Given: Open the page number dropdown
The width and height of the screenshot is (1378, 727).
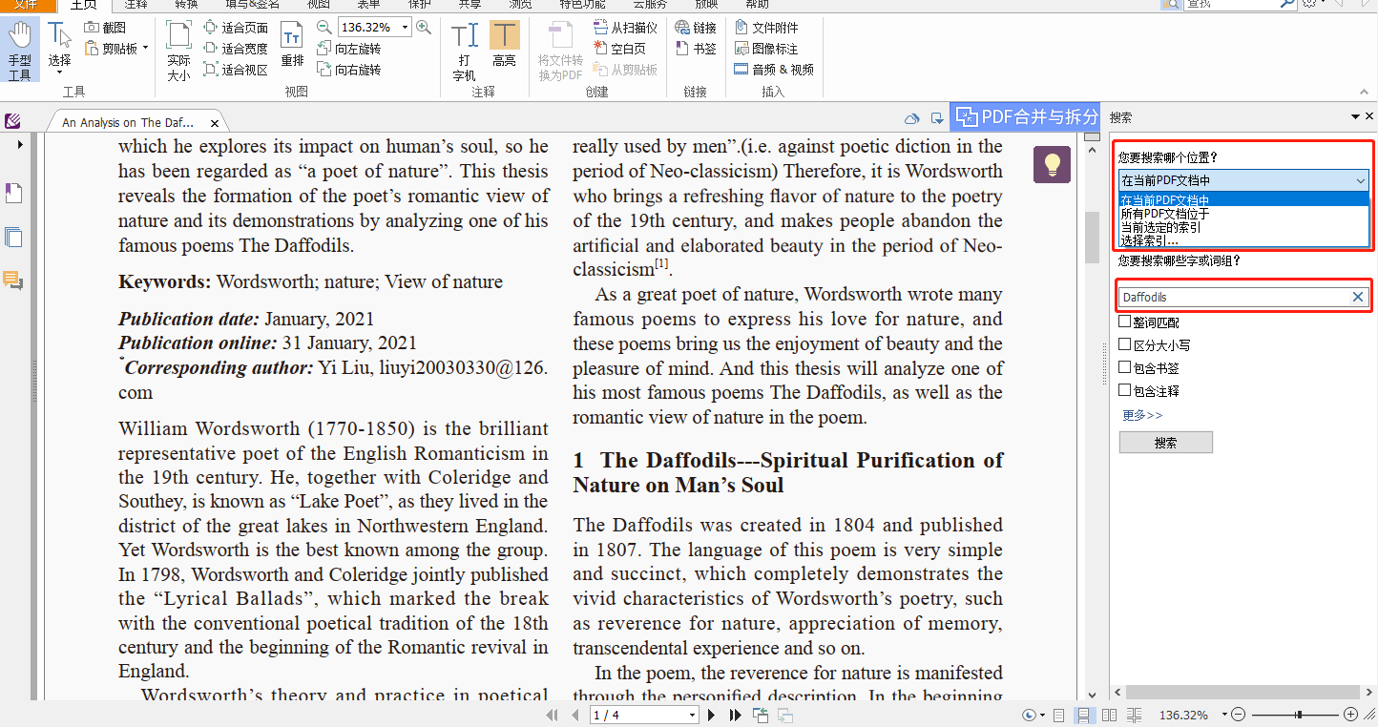Looking at the screenshot, I should [x=693, y=715].
